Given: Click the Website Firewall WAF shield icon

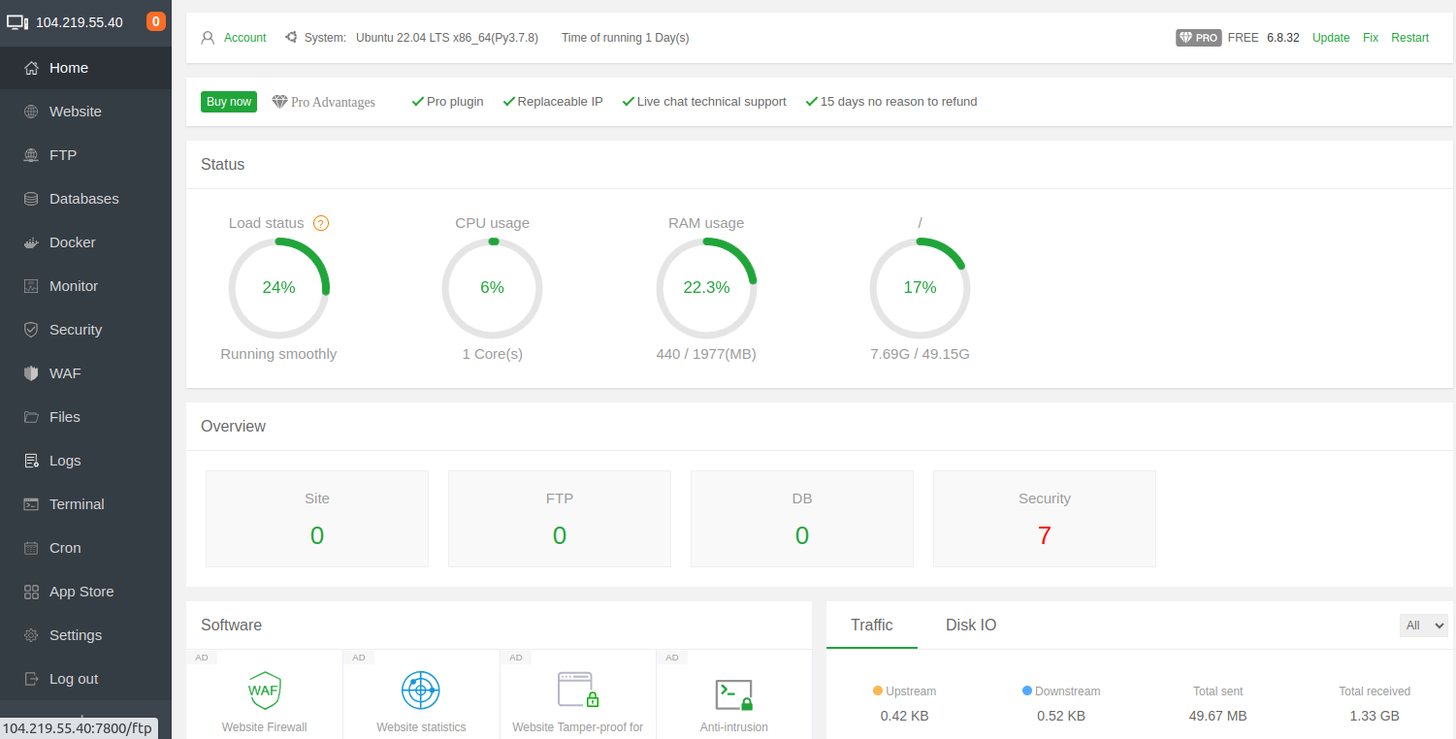Looking at the screenshot, I should [x=264, y=691].
